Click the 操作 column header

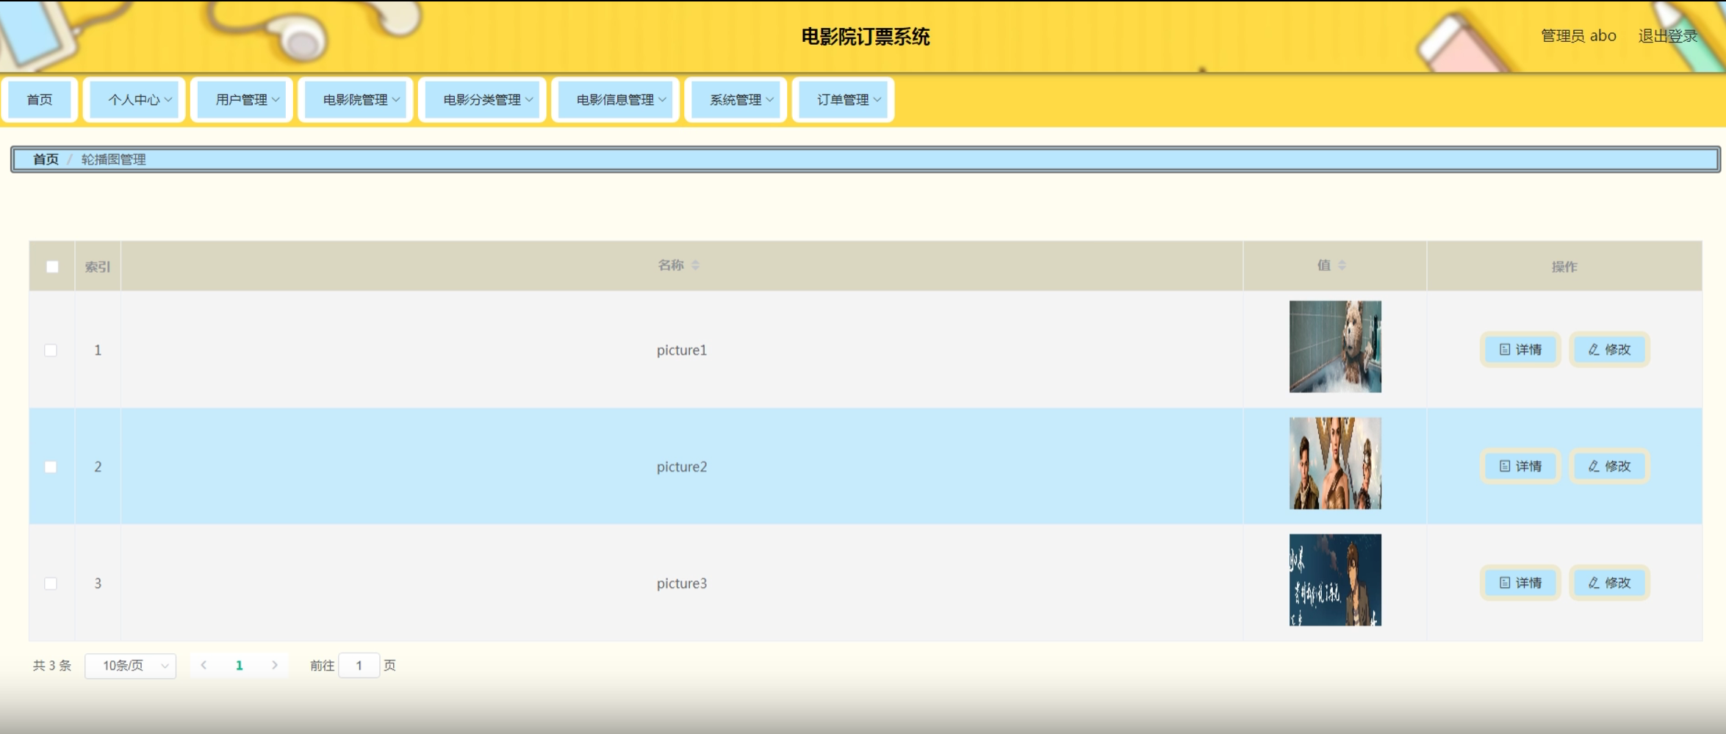click(1564, 267)
